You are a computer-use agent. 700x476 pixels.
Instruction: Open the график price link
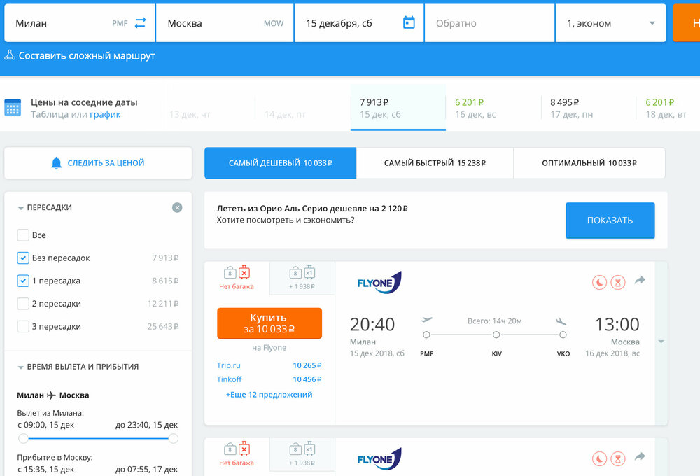pos(106,114)
